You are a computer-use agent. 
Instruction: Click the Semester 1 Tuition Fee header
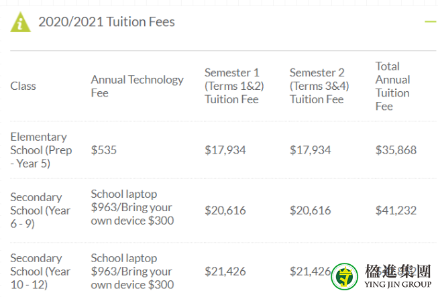click(234, 86)
